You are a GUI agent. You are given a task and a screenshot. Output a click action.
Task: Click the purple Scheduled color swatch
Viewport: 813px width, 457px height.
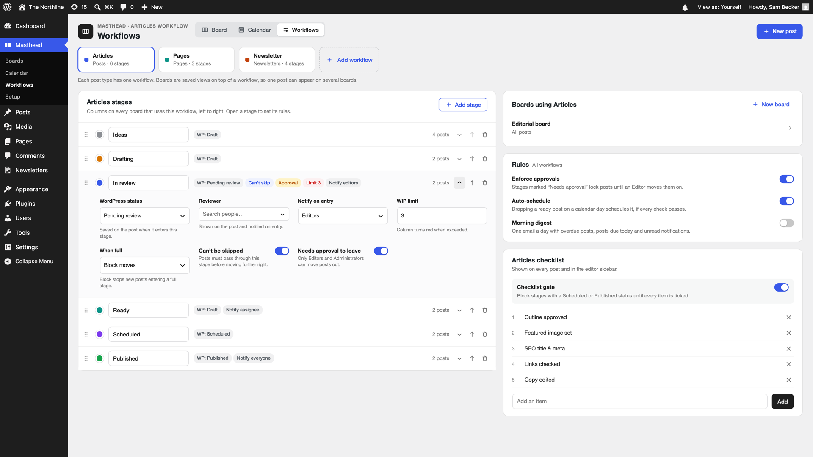point(100,334)
